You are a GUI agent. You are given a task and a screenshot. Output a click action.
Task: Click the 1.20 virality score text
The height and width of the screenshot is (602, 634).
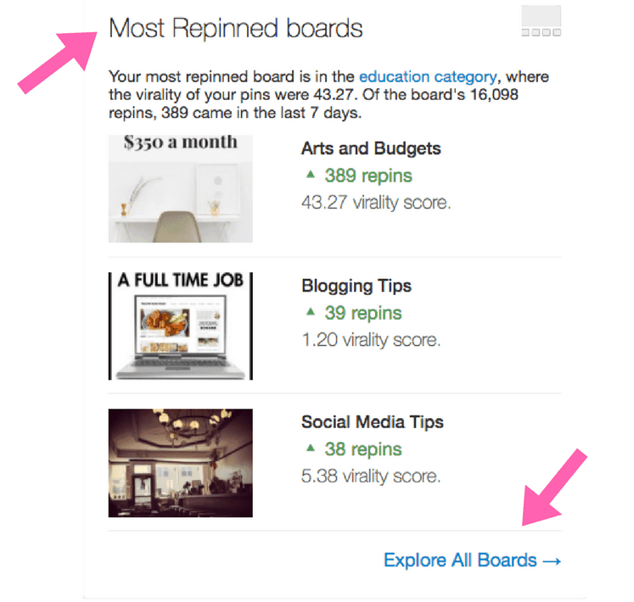coord(371,340)
